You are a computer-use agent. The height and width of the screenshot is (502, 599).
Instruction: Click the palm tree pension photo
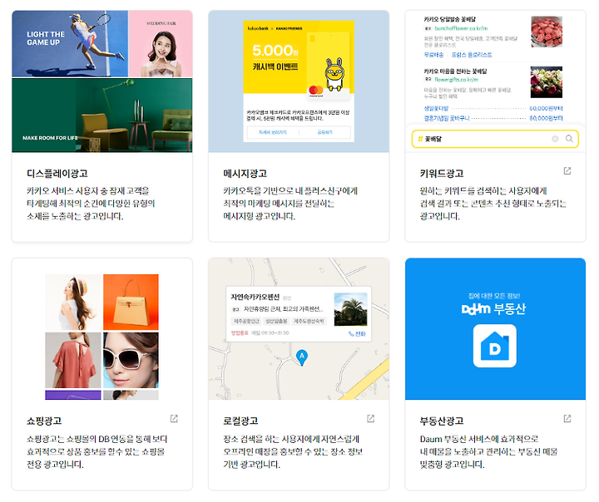(351, 309)
